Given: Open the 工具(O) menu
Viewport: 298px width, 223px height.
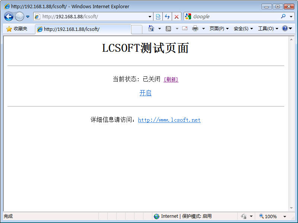Looking at the screenshot, I should [x=268, y=29].
